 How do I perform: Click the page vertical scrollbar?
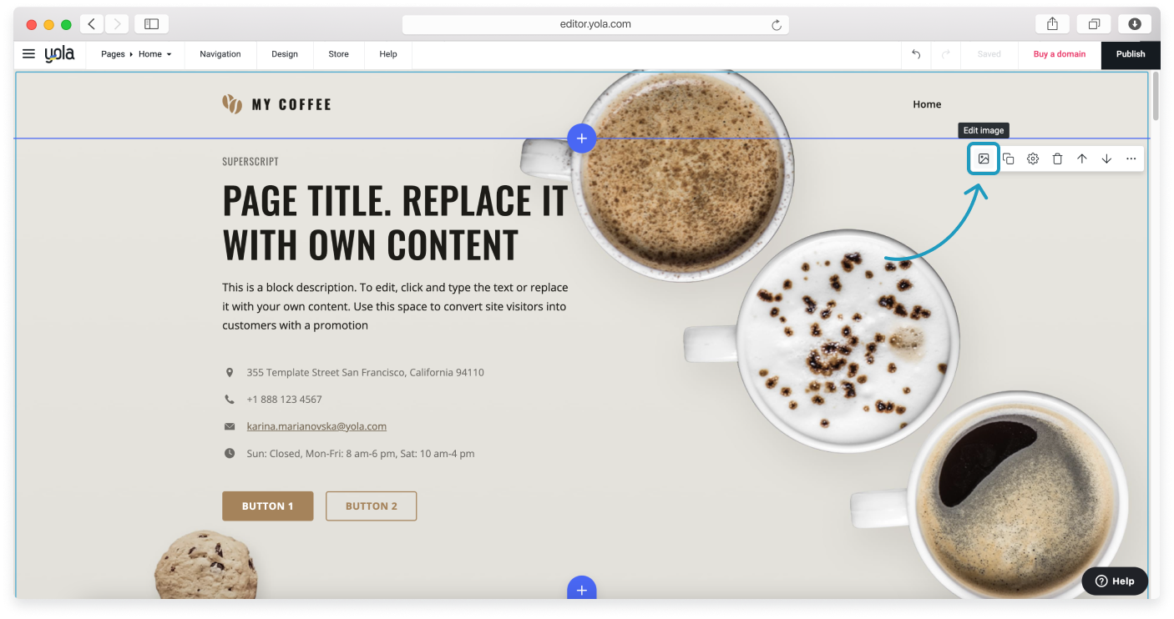pos(1156,96)
